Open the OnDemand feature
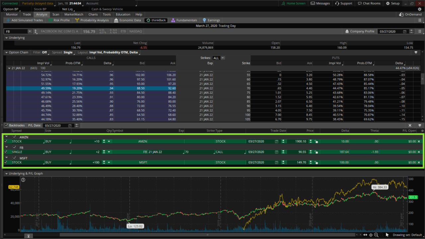Screen dimensions: 425x239 (410, 14)
